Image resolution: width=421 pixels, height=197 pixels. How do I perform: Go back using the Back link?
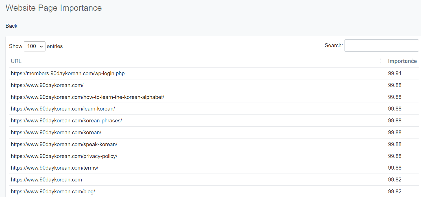click(11, 26)
